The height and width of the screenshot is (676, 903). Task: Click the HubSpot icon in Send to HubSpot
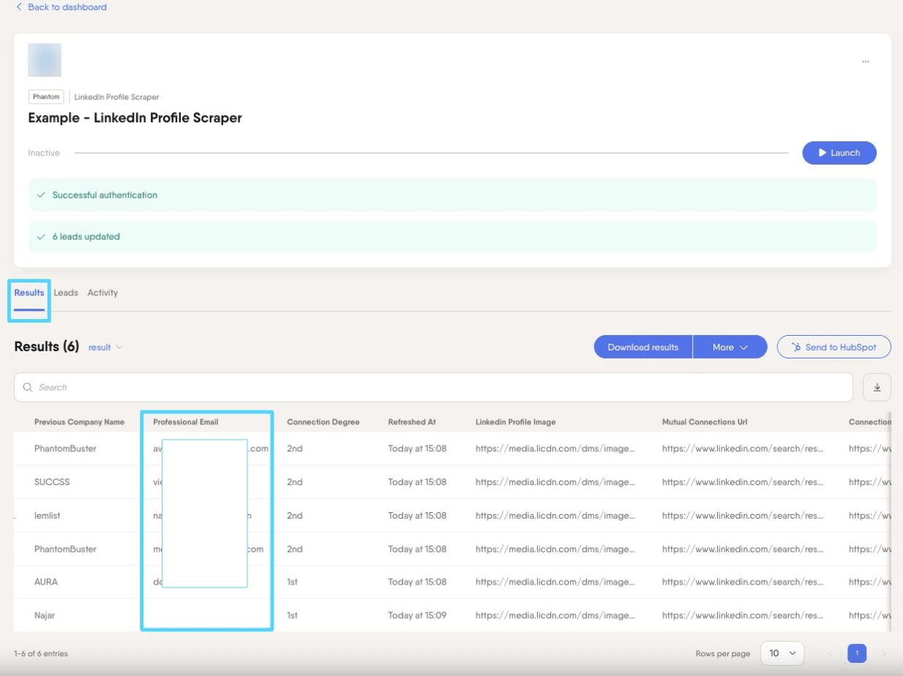[796, 348]
